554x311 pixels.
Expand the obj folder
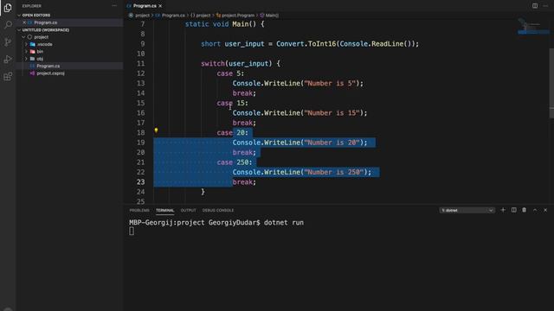[26, 59]
